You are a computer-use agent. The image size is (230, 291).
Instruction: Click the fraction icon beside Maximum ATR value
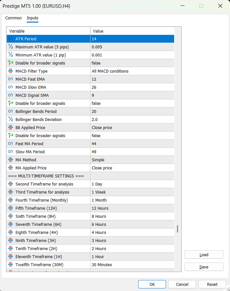coord(11,47)
